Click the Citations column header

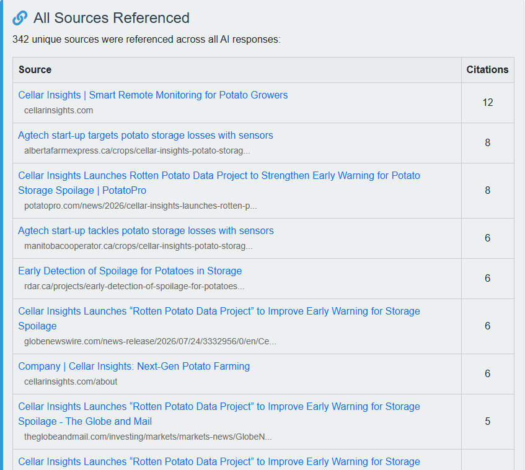pos(487,69)
